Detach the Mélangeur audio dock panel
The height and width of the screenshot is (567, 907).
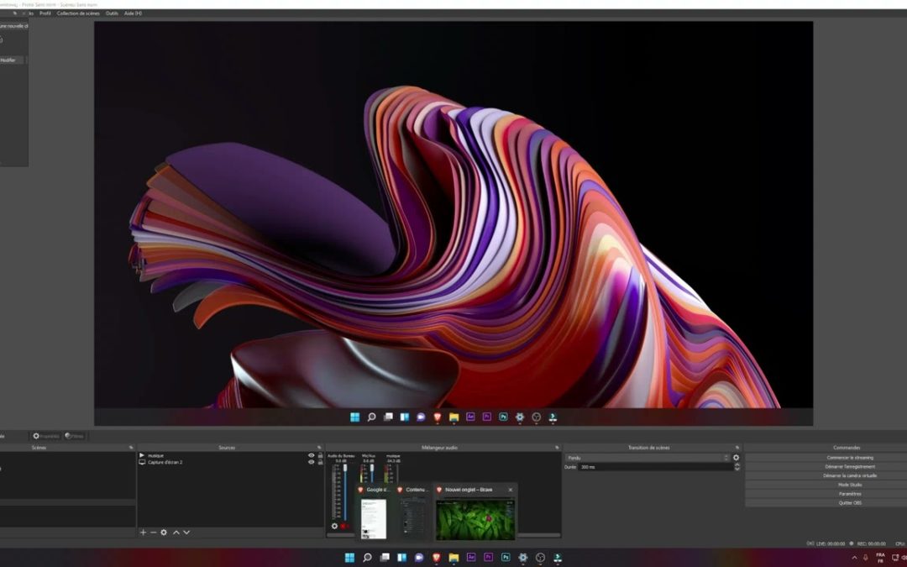[557, 448]
